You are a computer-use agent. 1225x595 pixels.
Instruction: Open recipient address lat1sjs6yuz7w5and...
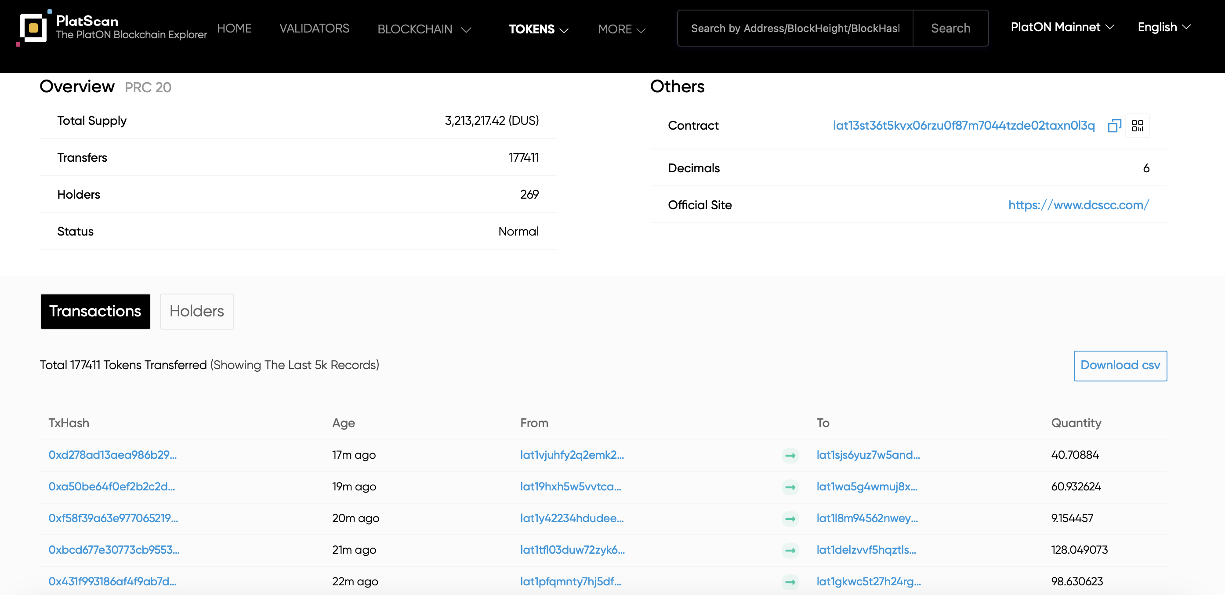coord(868,455)
